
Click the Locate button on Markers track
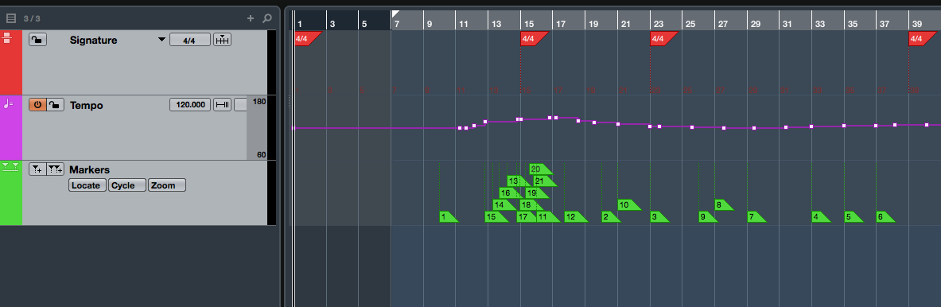(x=87, y=185)
